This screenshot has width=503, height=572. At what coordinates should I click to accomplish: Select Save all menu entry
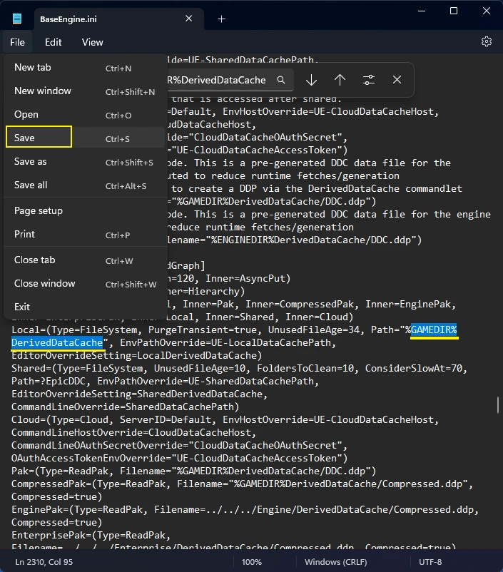coord(85,185)
